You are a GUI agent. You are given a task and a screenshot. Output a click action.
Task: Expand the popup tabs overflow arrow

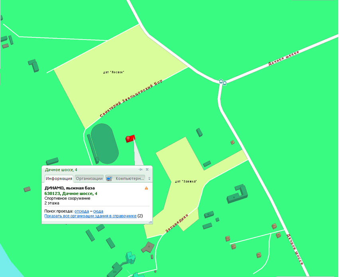(x=149, y=179)
